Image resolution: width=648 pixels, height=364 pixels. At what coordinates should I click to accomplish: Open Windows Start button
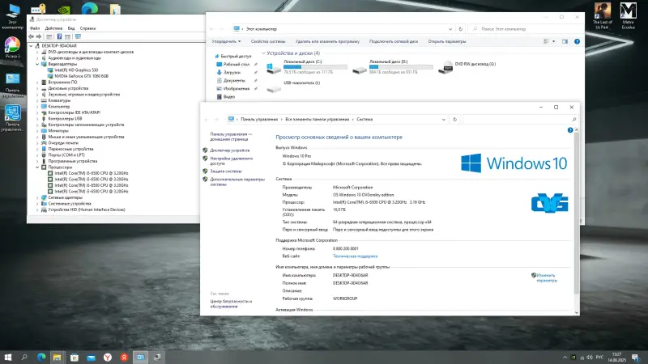coord(8,357)
